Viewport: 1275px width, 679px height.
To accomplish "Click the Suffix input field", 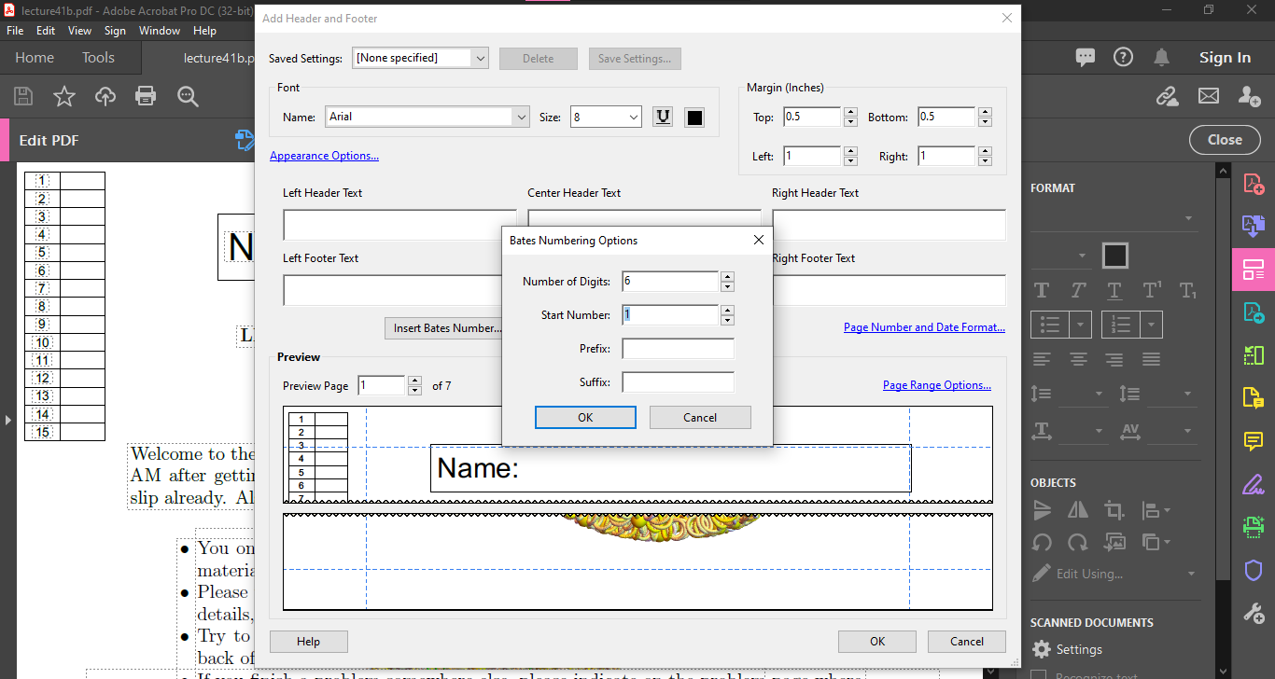I will click(x=678, y=382).
